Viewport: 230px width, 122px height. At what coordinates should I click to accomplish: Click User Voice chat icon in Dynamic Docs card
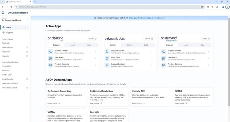(x=107, y=58)
